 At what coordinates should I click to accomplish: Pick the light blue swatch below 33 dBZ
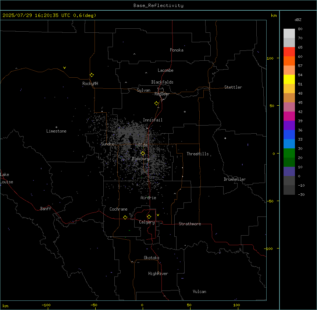[289, 144]
